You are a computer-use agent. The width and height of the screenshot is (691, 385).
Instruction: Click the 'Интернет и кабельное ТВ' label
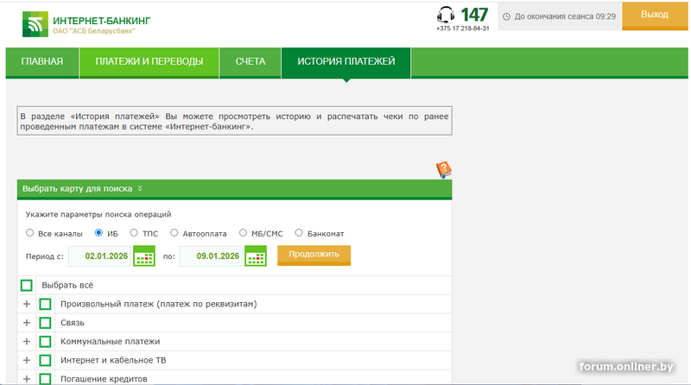[x=113, y=360]
